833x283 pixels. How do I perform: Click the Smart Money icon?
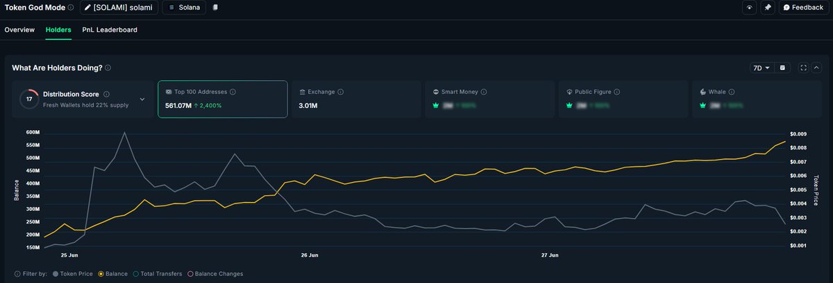click(x=435, y=92)
